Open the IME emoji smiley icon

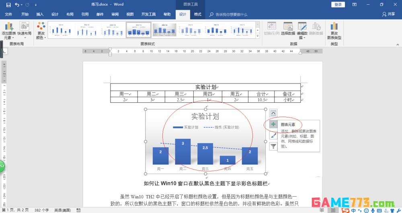tap(366, 211)
